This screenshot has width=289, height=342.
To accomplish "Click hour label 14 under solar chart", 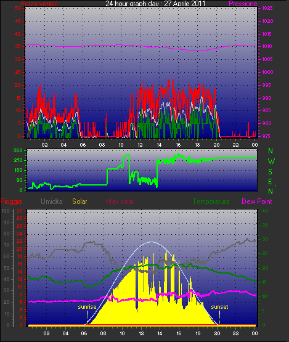I will [160, 333].
